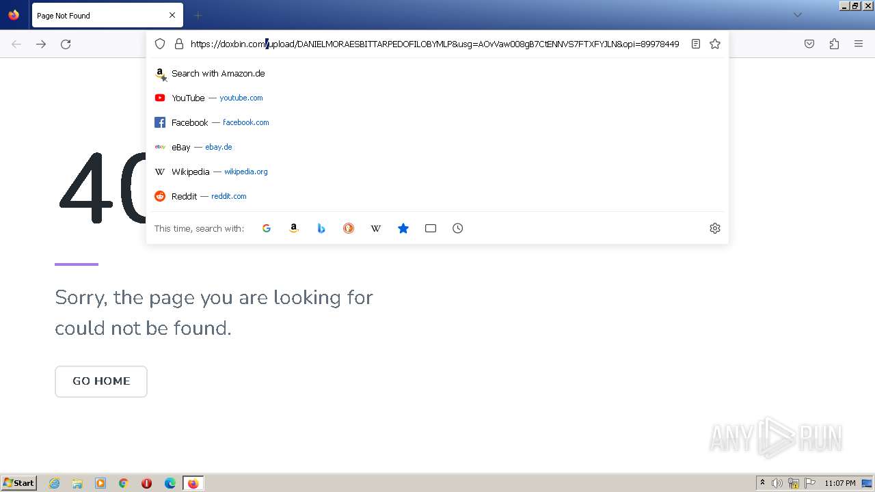The image size is (875, 492).
Task: Choose Search with Amazon.de suggestion
Action: click(x=437, y=73)
